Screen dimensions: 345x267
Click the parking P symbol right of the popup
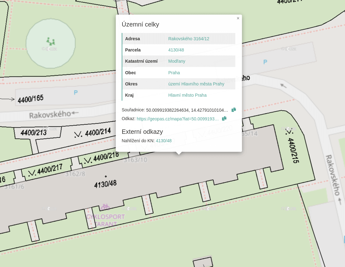click(265, 62)
